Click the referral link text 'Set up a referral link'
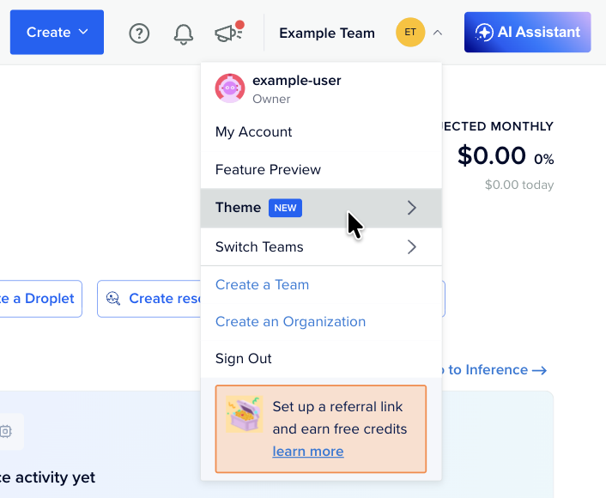Screen dimensions: 606x498 337,407
